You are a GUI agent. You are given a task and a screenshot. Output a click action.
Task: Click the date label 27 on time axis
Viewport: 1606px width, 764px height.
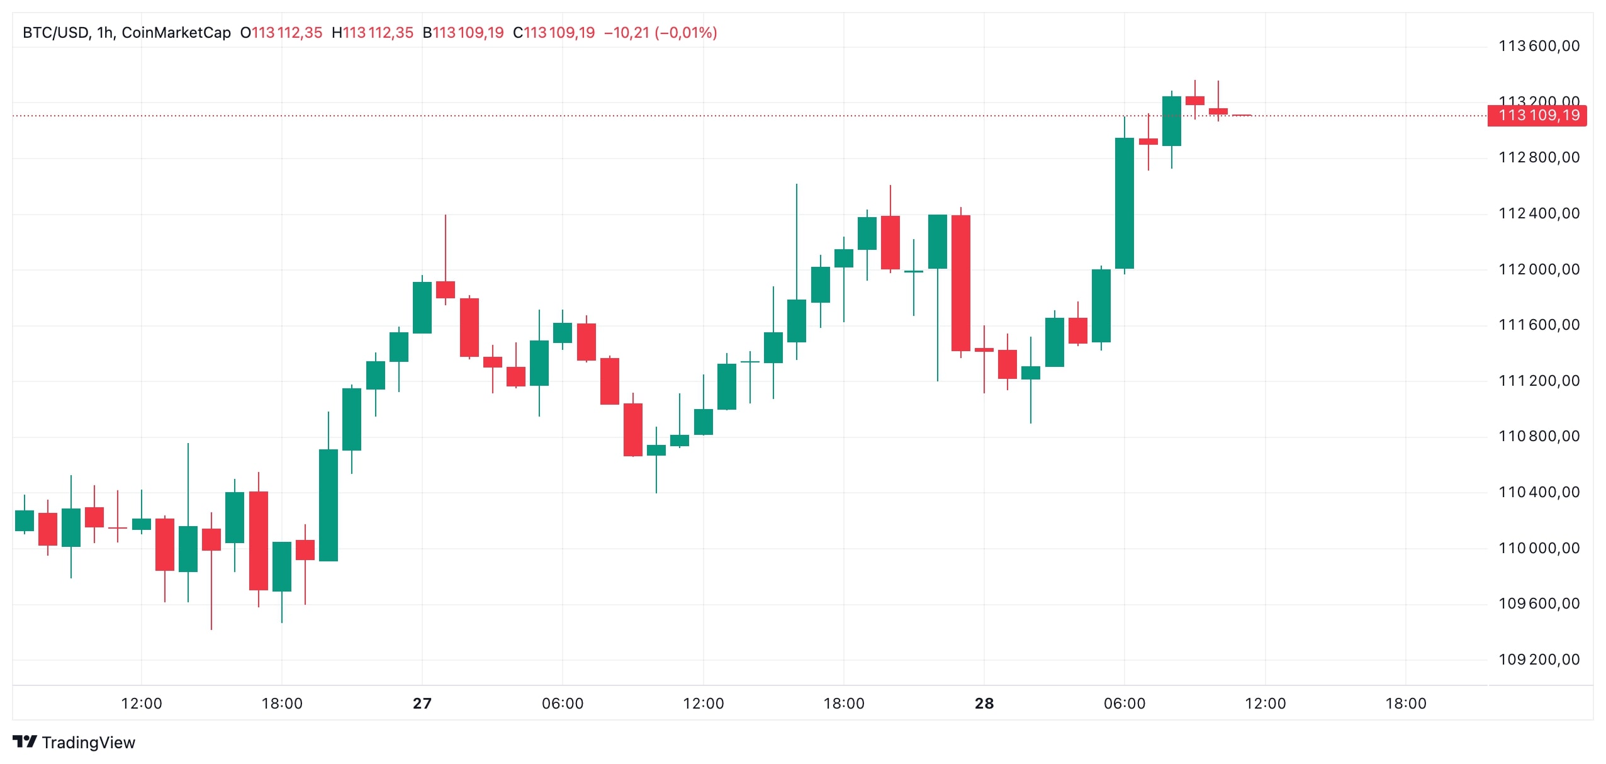pos(422,704)
